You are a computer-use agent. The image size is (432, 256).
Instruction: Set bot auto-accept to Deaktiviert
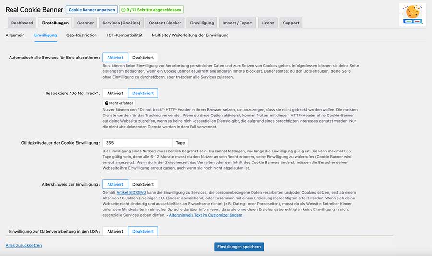tap(143, 57)
